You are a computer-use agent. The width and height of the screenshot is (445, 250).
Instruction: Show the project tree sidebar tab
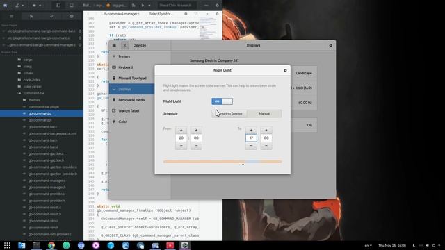point(11,17)
